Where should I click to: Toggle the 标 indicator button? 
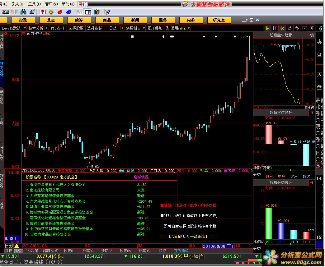coord(268,28)
